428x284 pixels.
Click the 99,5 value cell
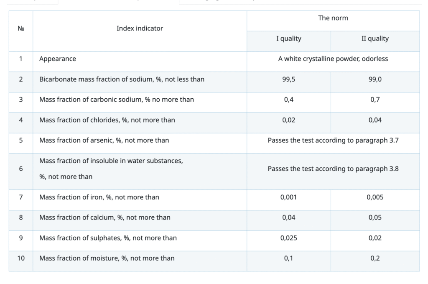pyautogui.click(x=288, y=79)
